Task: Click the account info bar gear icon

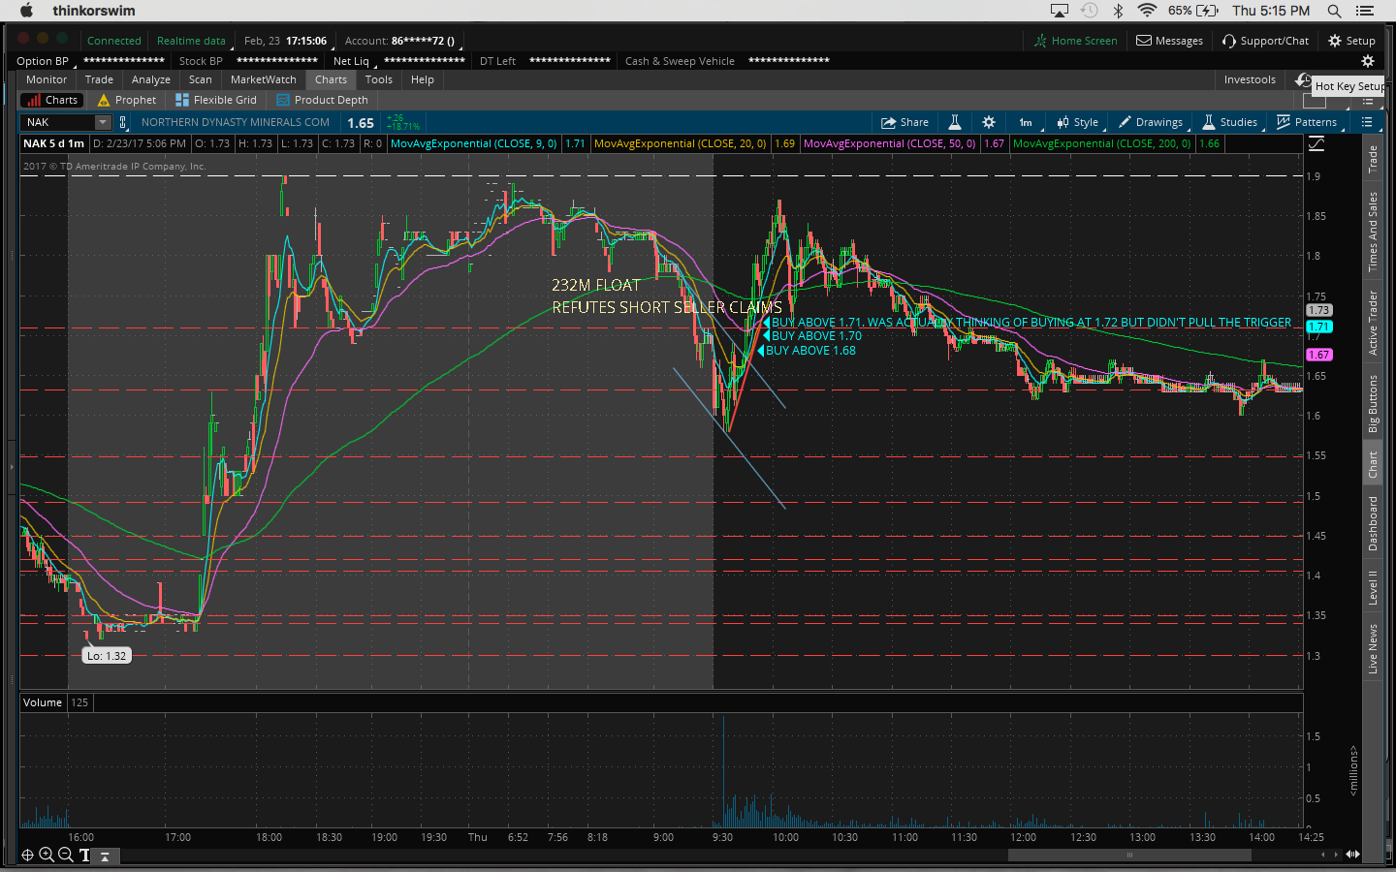Action: [x=1368, y=61]
